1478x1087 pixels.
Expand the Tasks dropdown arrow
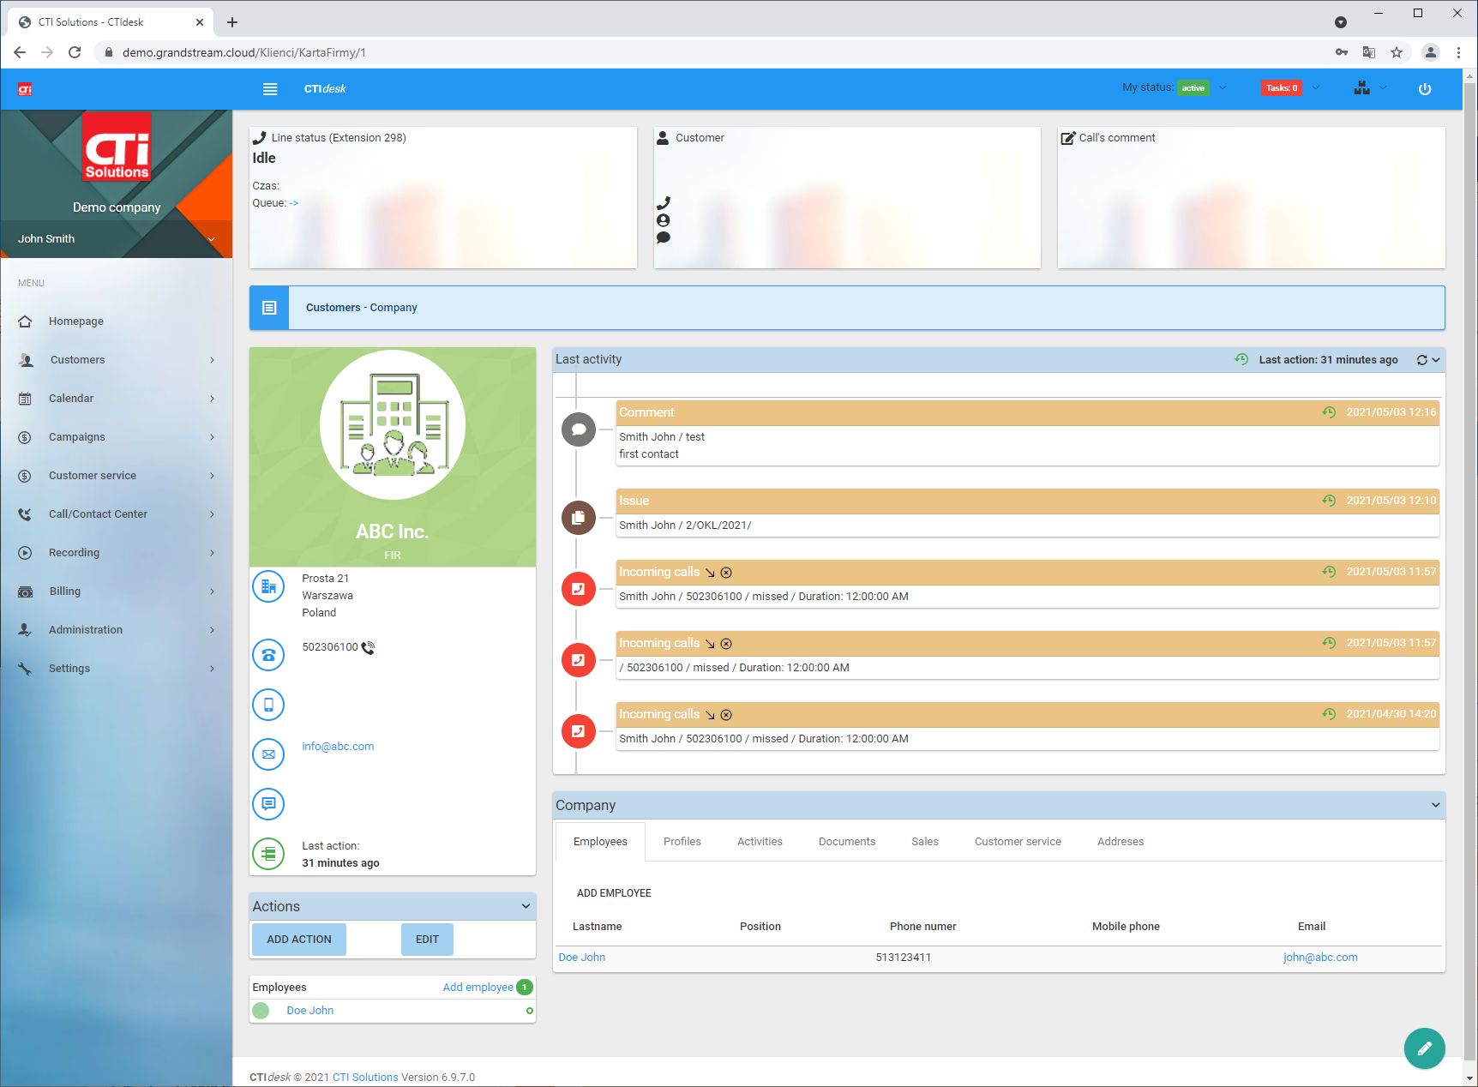coord(1316,87)
